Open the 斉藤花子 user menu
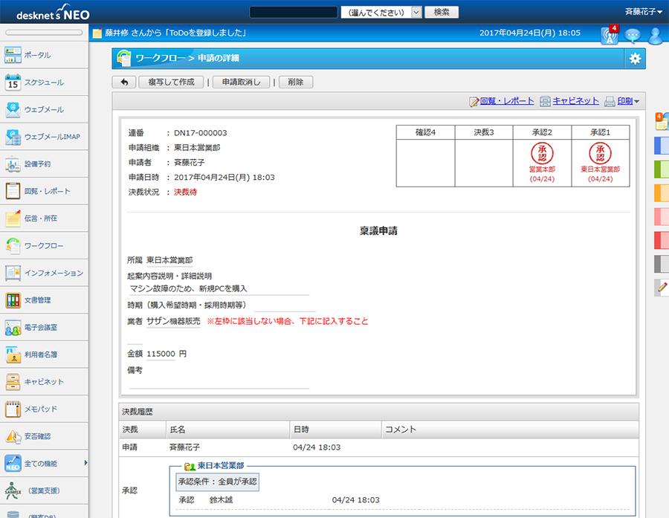 pos(644,12)
